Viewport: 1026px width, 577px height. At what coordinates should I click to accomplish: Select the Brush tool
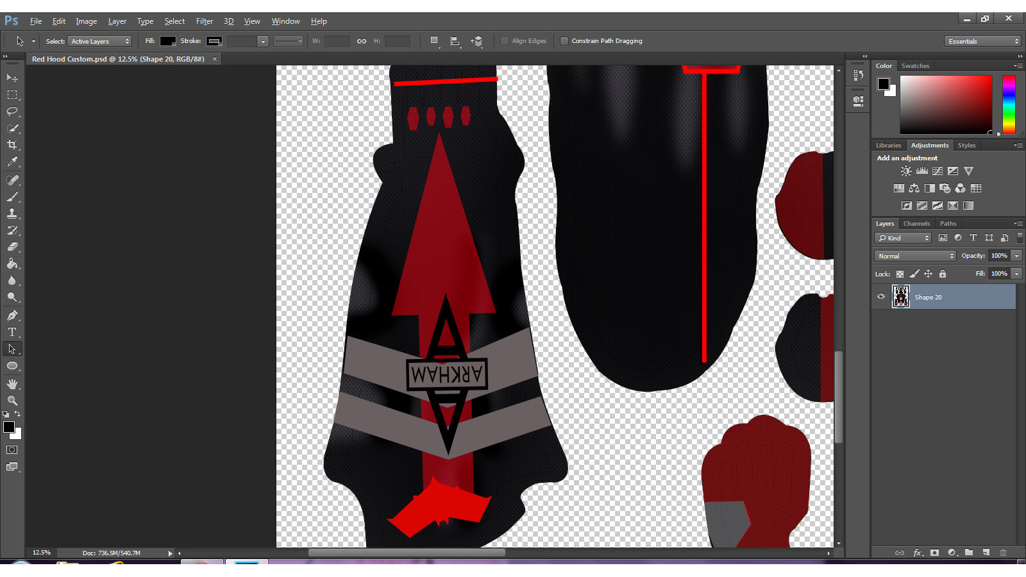pos(12,197)
